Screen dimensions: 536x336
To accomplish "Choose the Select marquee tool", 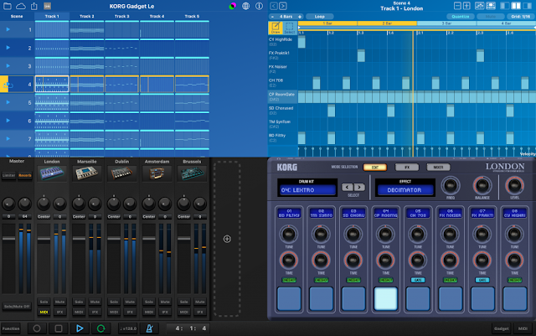I will point(290,28).
